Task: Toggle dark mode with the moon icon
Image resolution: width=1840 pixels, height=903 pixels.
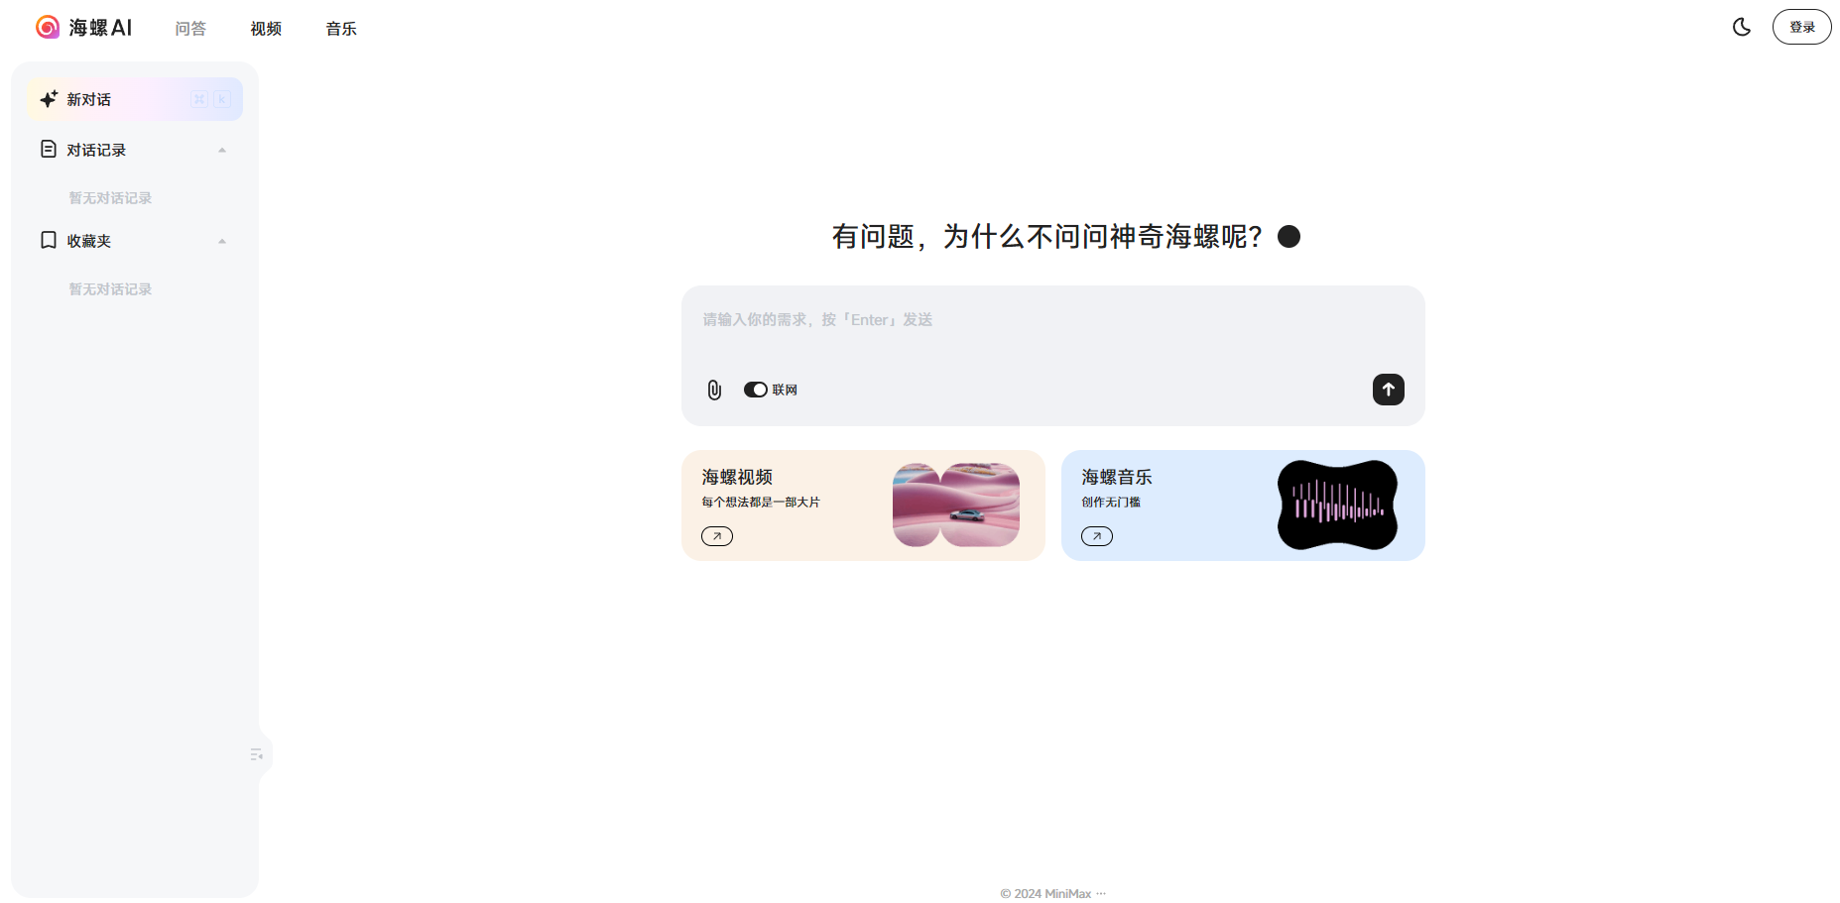Action: 1742,27
